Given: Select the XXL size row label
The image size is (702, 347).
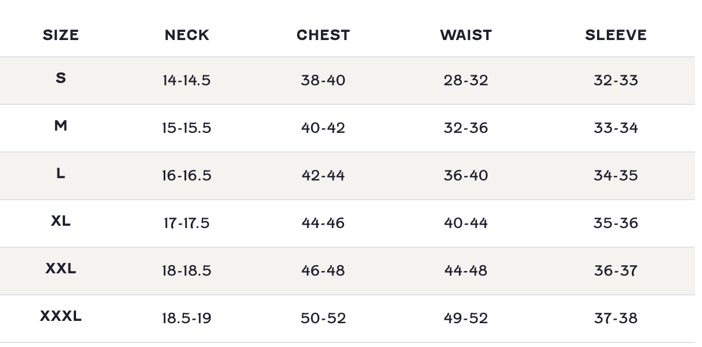Looking at the screenshot, I should tap(61, 268).
